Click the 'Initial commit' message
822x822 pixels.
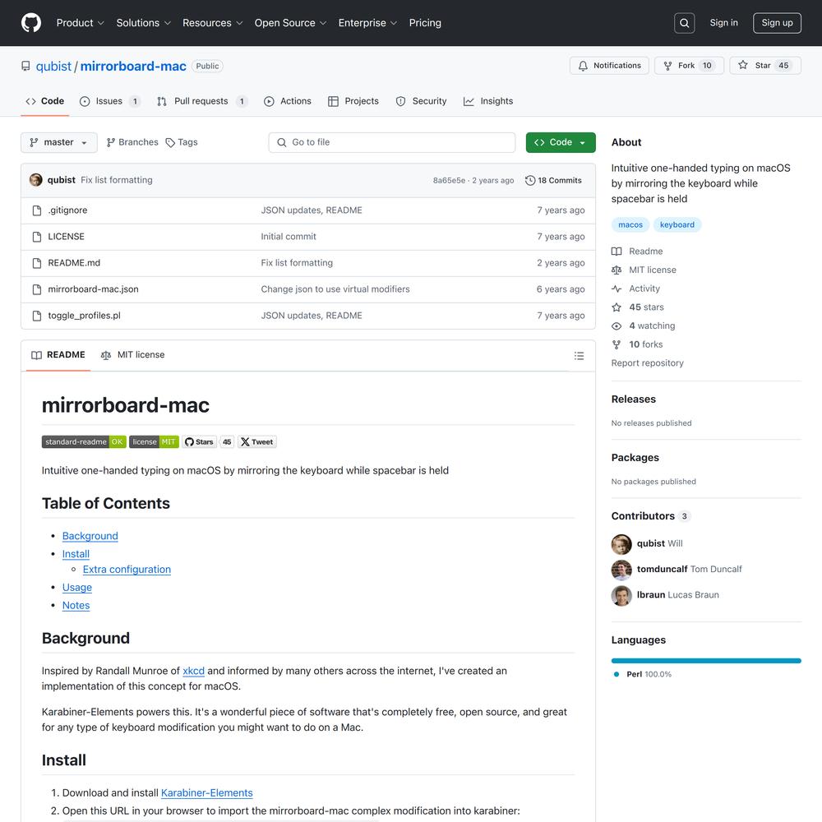pos(289,237)
